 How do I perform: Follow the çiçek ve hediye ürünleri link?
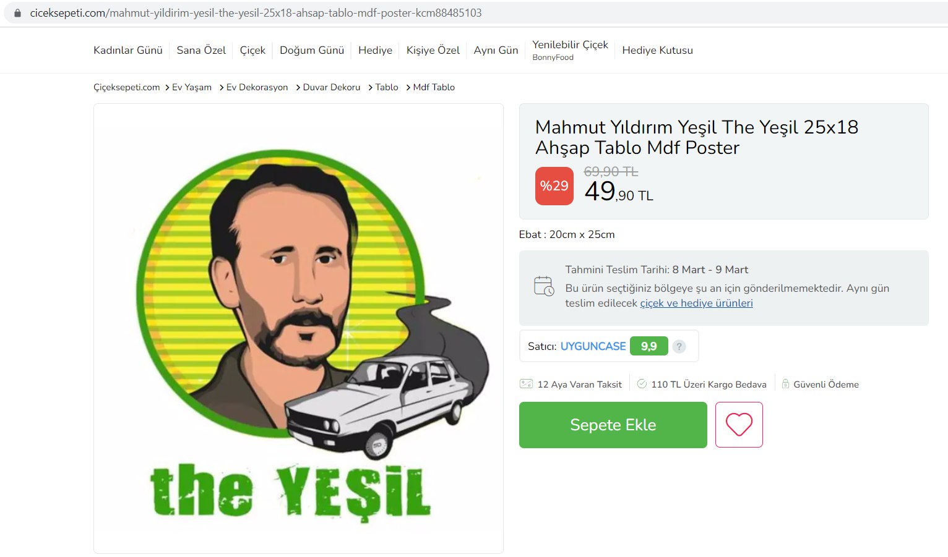pos(696,303)
